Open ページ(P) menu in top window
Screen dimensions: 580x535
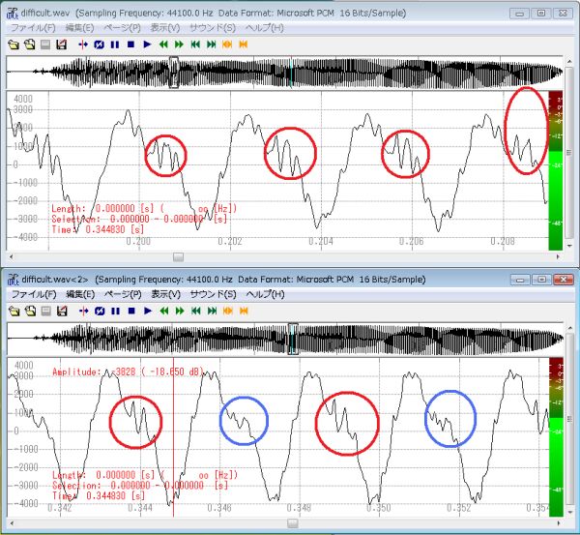[122, 28]
